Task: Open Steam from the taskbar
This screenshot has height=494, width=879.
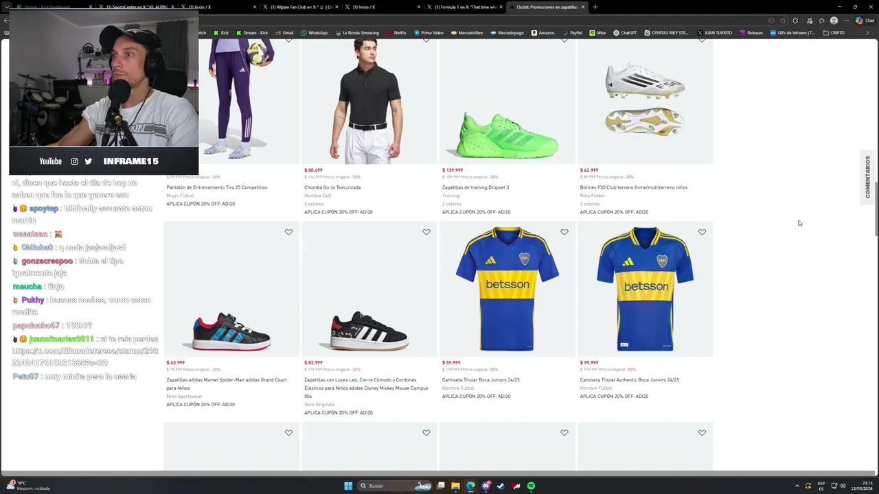Action: click(x=501, y=486)
